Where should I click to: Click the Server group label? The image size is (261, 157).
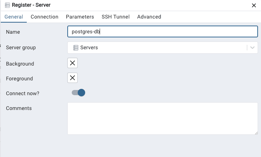point(21,47)
